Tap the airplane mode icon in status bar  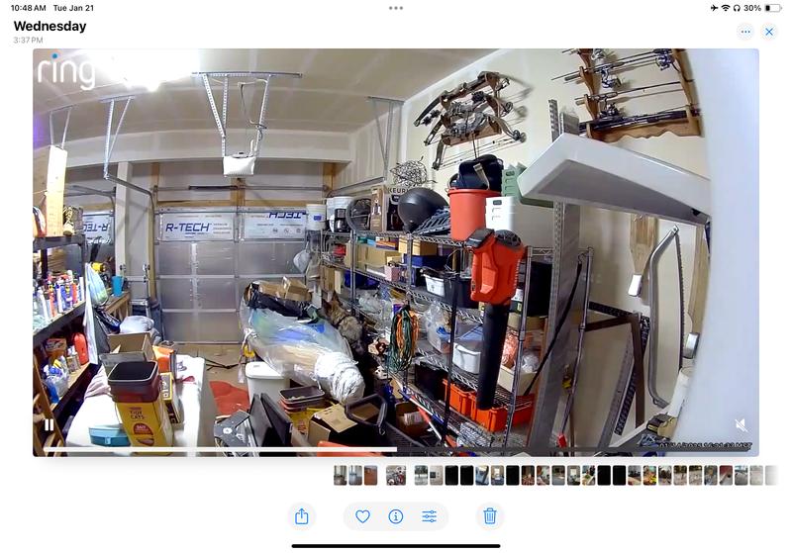coord(714,8)
